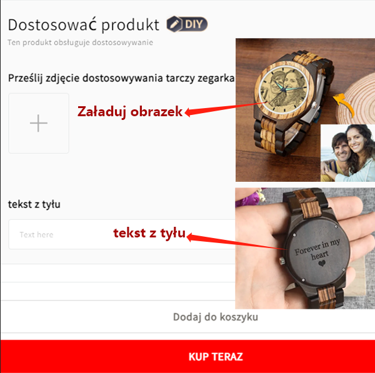
Task: Click Dodaj do koszyku button
Action: tap(216, 317)
